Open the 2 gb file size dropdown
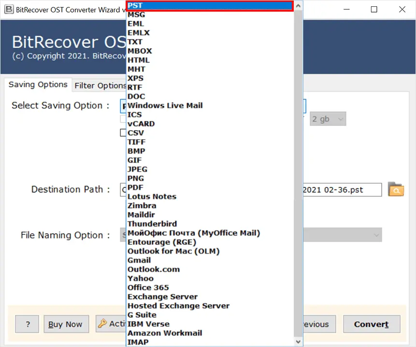The height and width of the screenshot is (347, 416). point(328,119)
